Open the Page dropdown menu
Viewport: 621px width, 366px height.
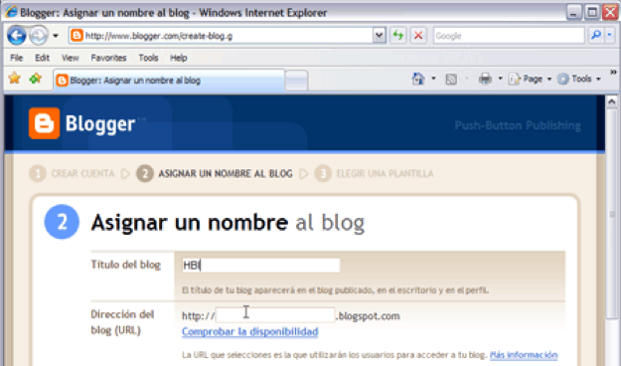pos(530,79)
